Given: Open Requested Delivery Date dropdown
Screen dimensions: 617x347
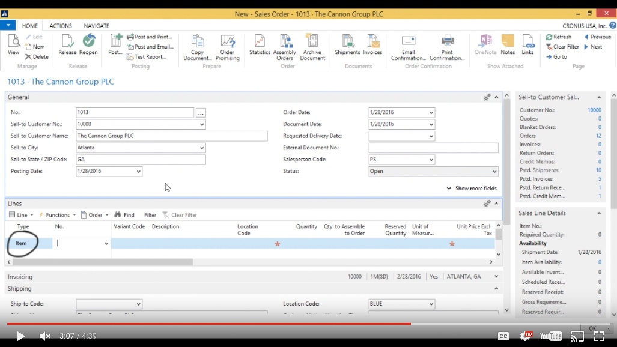Looking at the screenshot, I should 431,136.
